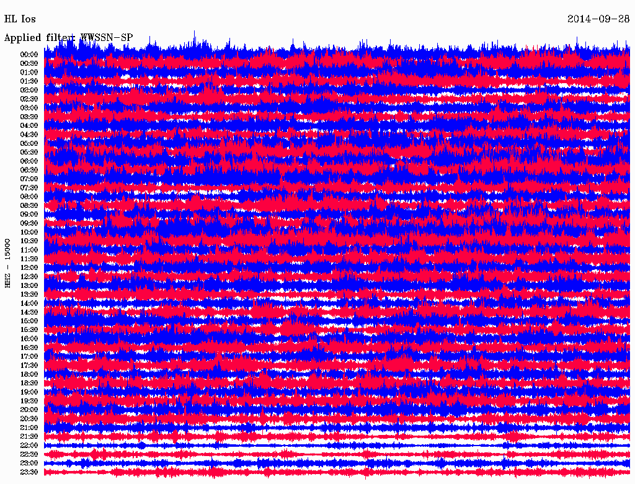Select the 16:30 time label
This screenshot has height=484, width=635.
[x=29, y=348]
